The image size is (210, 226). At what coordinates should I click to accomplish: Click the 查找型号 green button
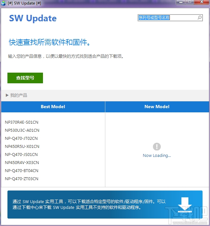(x=25, y=78)
